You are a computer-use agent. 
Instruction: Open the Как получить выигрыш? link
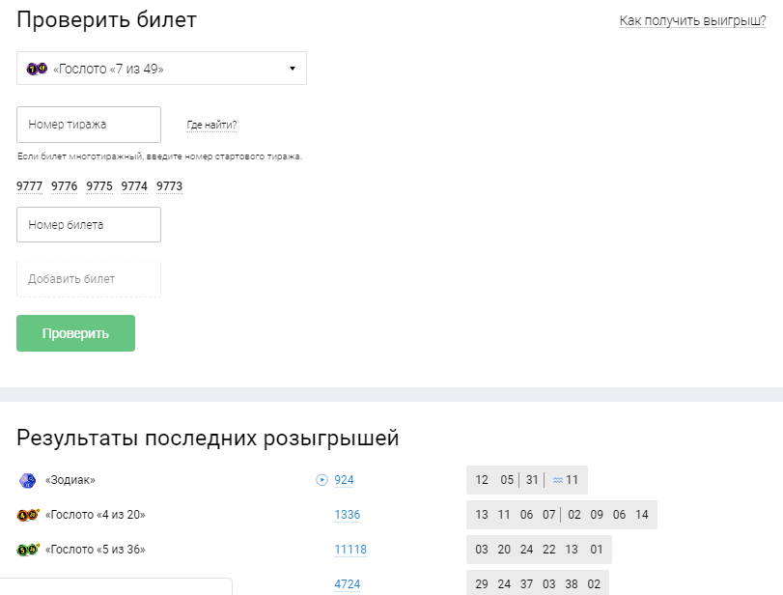tap(692, 20)
